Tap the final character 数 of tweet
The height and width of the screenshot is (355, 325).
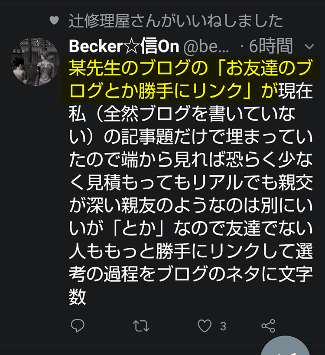[x=78, y=297]
